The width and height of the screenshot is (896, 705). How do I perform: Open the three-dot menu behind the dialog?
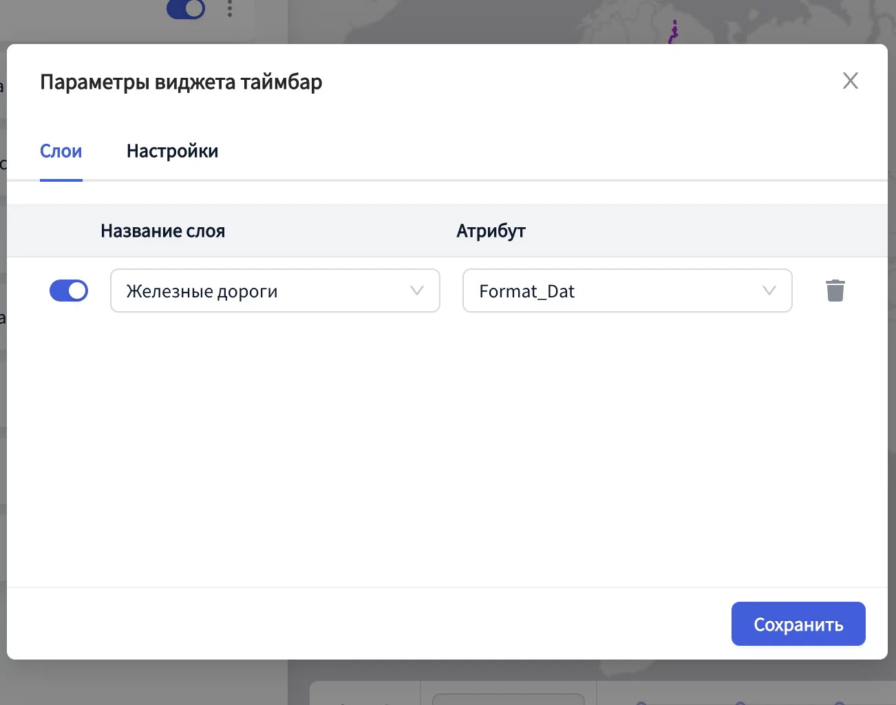pyautogui.click(x=230, y=9)
